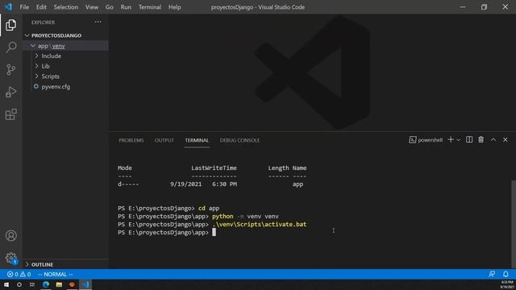Image resolution: width=516 pixels, height=290 pixels.
Task: Show errors and warnings count in status bar
Action: click(x=19, y=274)
